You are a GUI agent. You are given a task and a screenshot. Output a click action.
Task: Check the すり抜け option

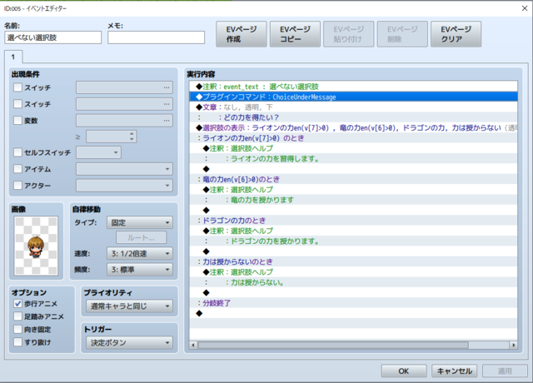17,342
